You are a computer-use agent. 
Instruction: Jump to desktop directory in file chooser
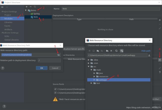click(93, 51)
